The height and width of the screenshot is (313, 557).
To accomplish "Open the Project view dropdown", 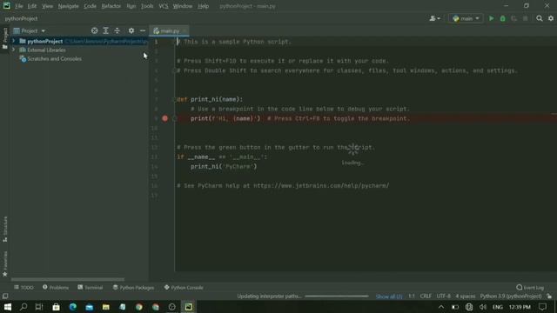I will click(30, 31).
